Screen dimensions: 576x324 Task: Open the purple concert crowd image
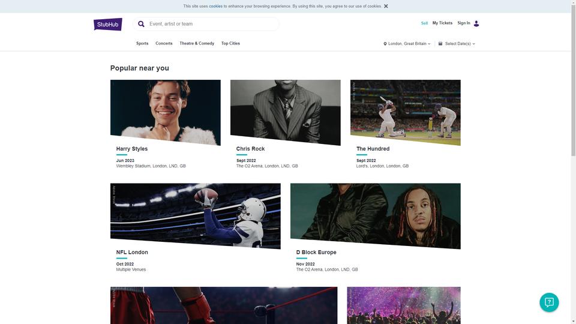[404, 305]
